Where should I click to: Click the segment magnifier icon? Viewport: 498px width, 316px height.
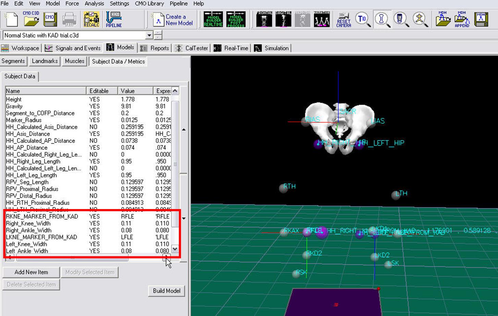pos(401,20)
